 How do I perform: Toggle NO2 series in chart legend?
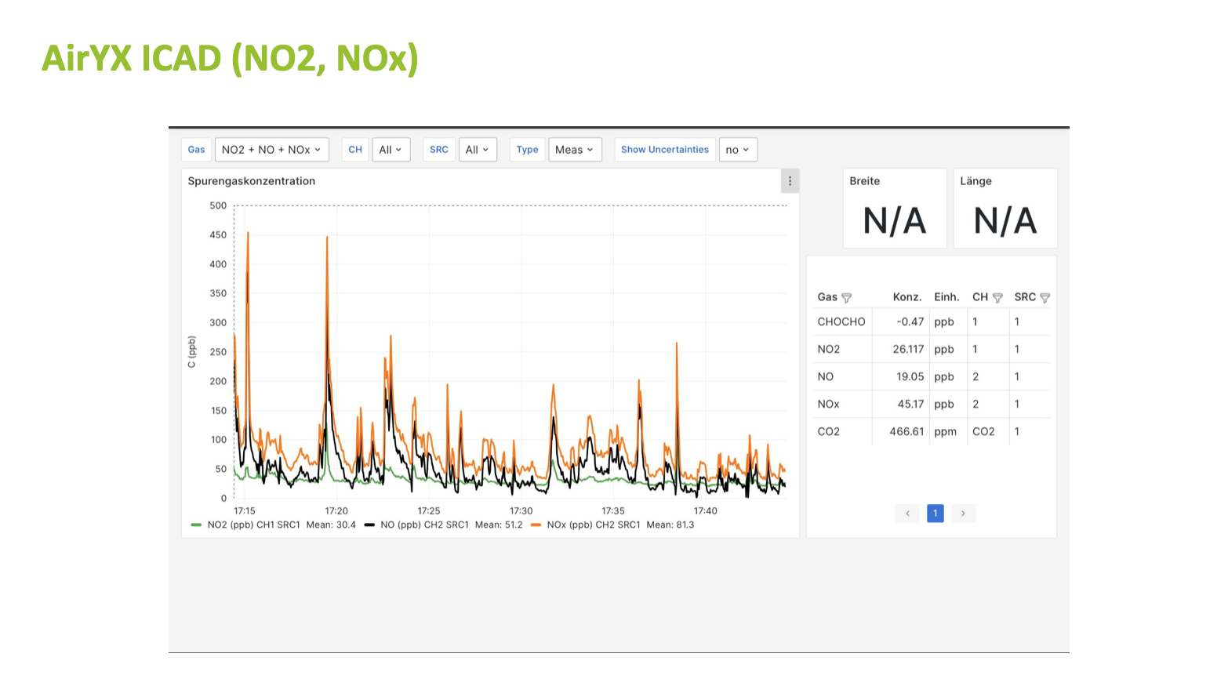coord(253,525)
